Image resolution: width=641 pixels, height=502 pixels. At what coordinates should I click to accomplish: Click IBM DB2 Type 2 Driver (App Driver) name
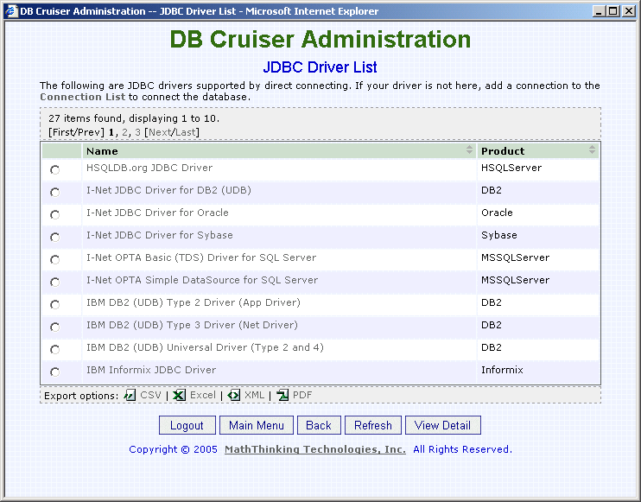coord(193,302)
